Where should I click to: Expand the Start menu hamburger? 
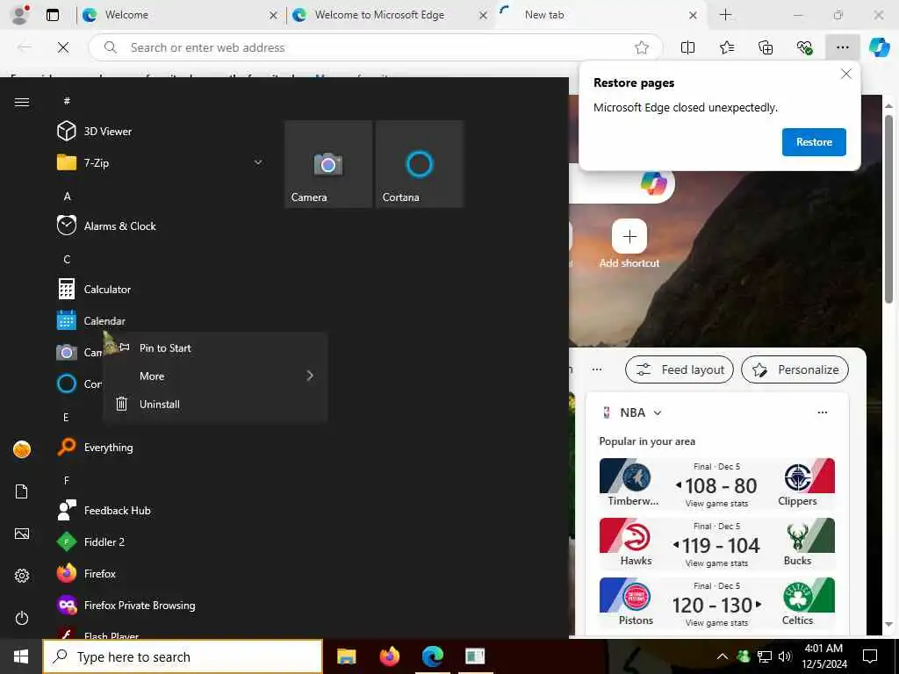point(22,102)
